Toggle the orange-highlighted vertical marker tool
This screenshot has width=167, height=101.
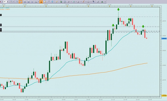click(x=41, y=2)
